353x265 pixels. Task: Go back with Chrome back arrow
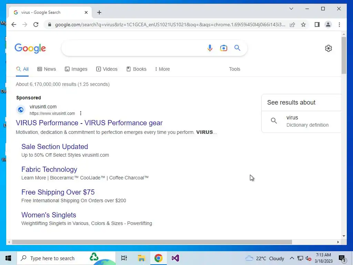14,24
